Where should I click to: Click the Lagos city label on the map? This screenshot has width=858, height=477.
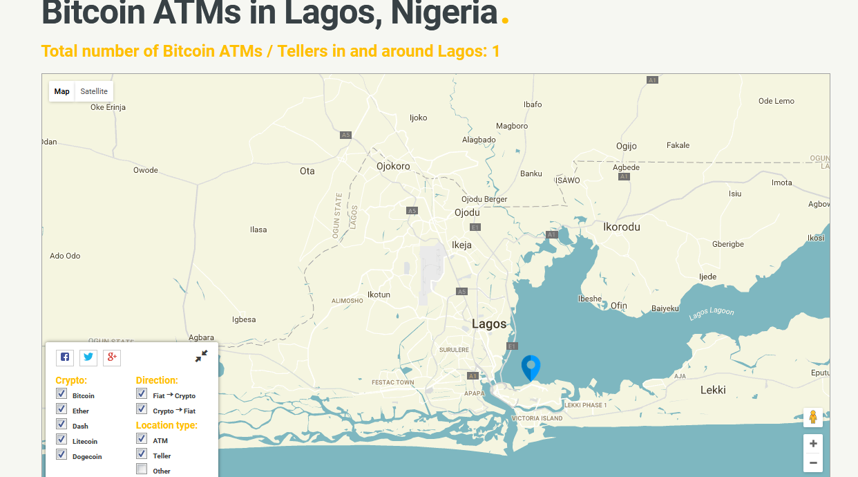489,324
